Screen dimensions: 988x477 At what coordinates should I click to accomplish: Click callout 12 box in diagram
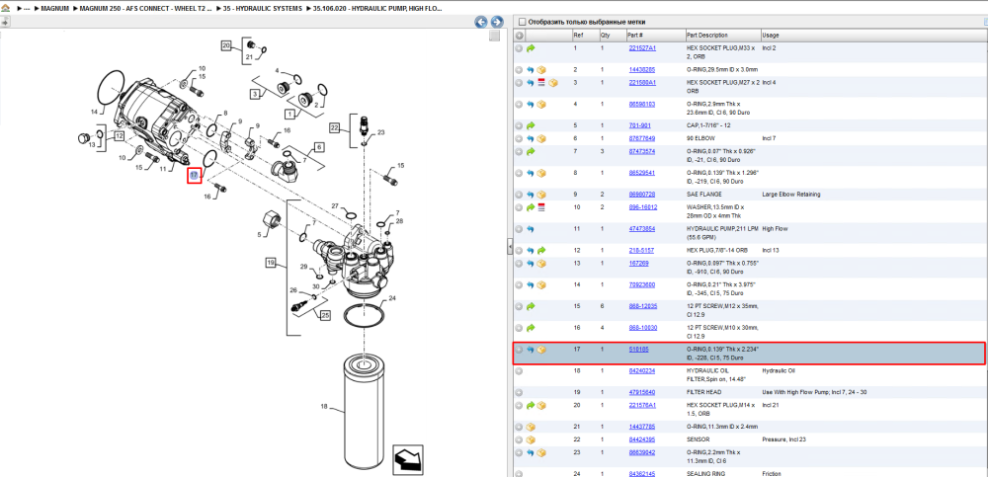[120, 135]
